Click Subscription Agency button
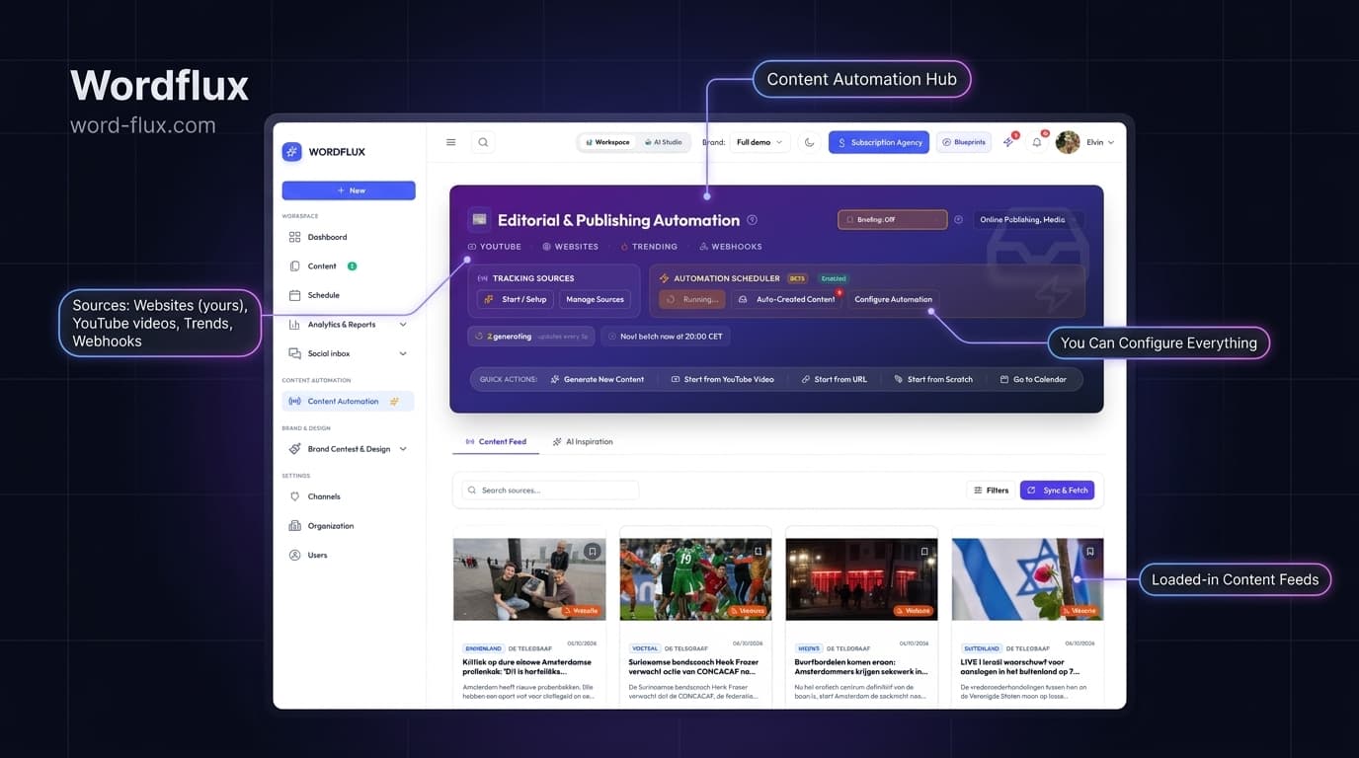Viewport: 1359px width, 758px height. point(879,142)
